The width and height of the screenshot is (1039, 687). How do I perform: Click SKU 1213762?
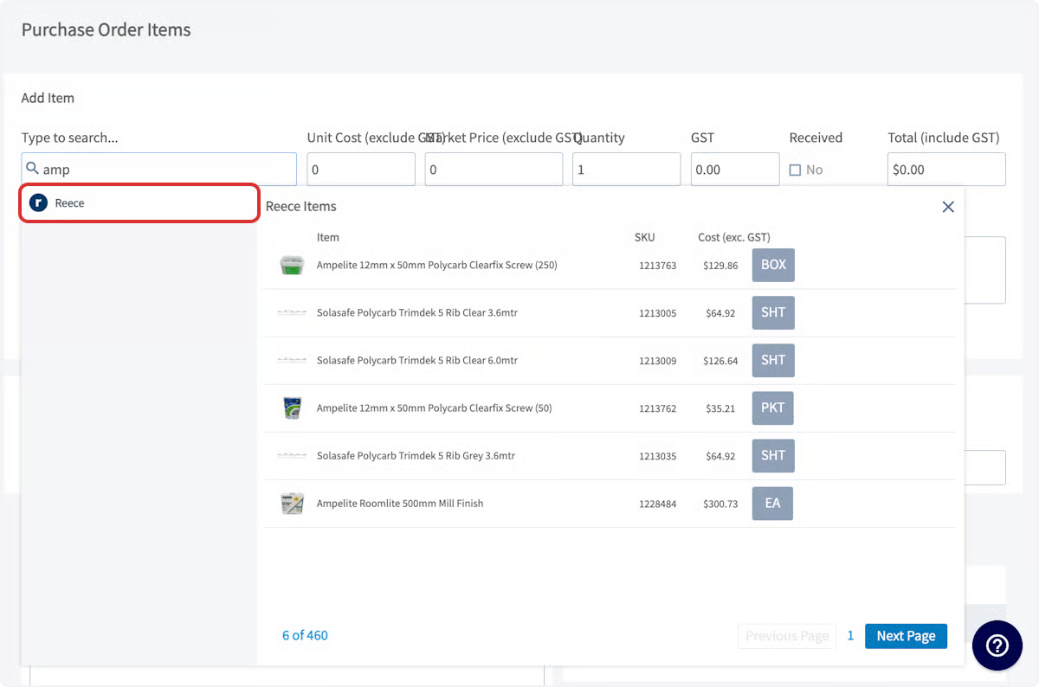tap(657, 408)
